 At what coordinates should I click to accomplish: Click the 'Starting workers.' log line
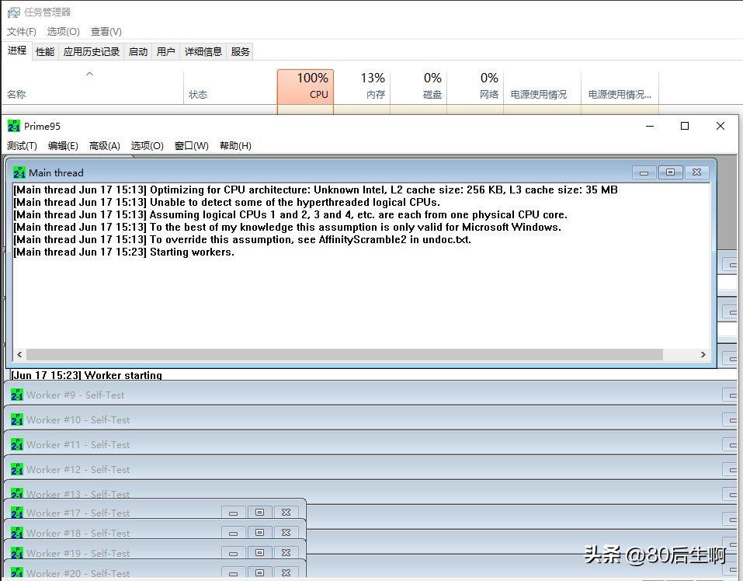coord(123,252)
